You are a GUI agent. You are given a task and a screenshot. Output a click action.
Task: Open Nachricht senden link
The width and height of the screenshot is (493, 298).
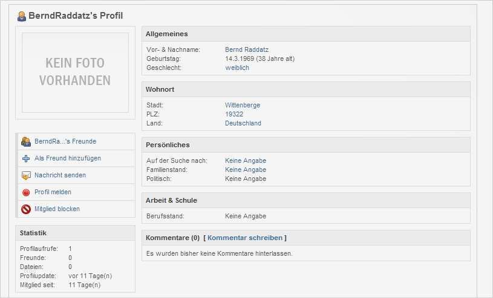coord(60,176)
